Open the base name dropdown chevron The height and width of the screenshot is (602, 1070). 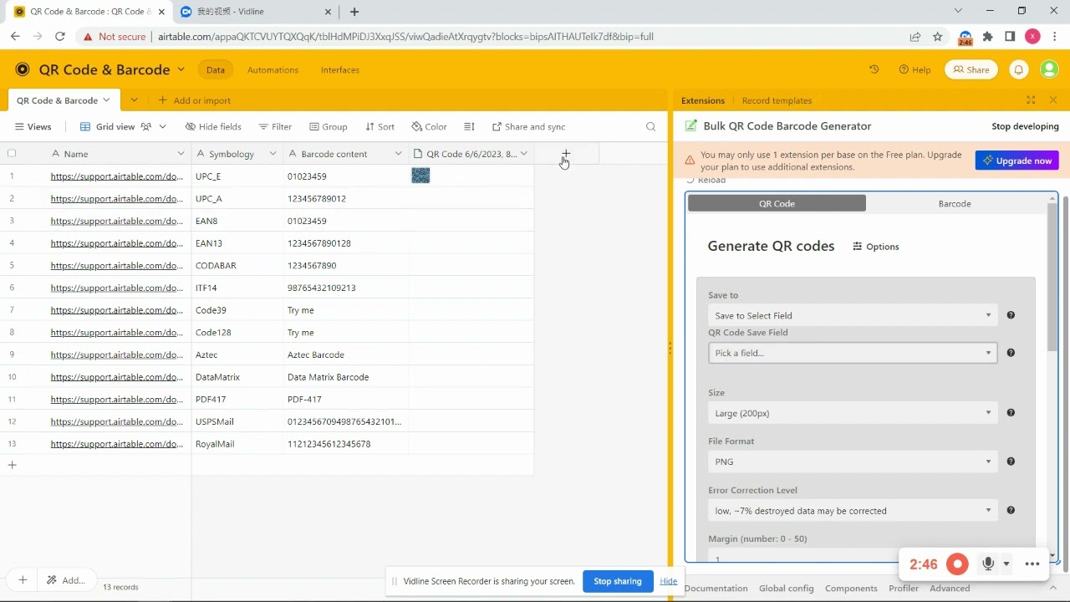tap(181, 69)
